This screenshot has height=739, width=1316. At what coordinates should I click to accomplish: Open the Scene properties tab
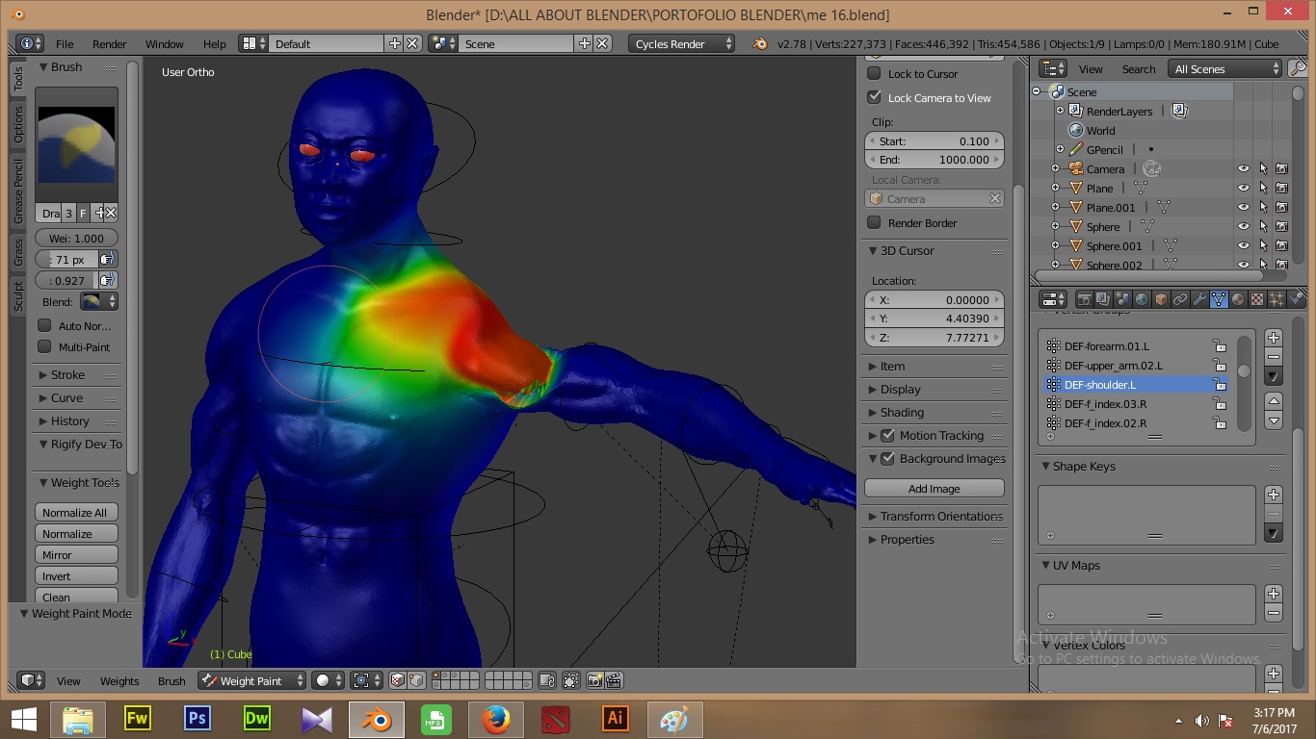[x=1122, y=299]
